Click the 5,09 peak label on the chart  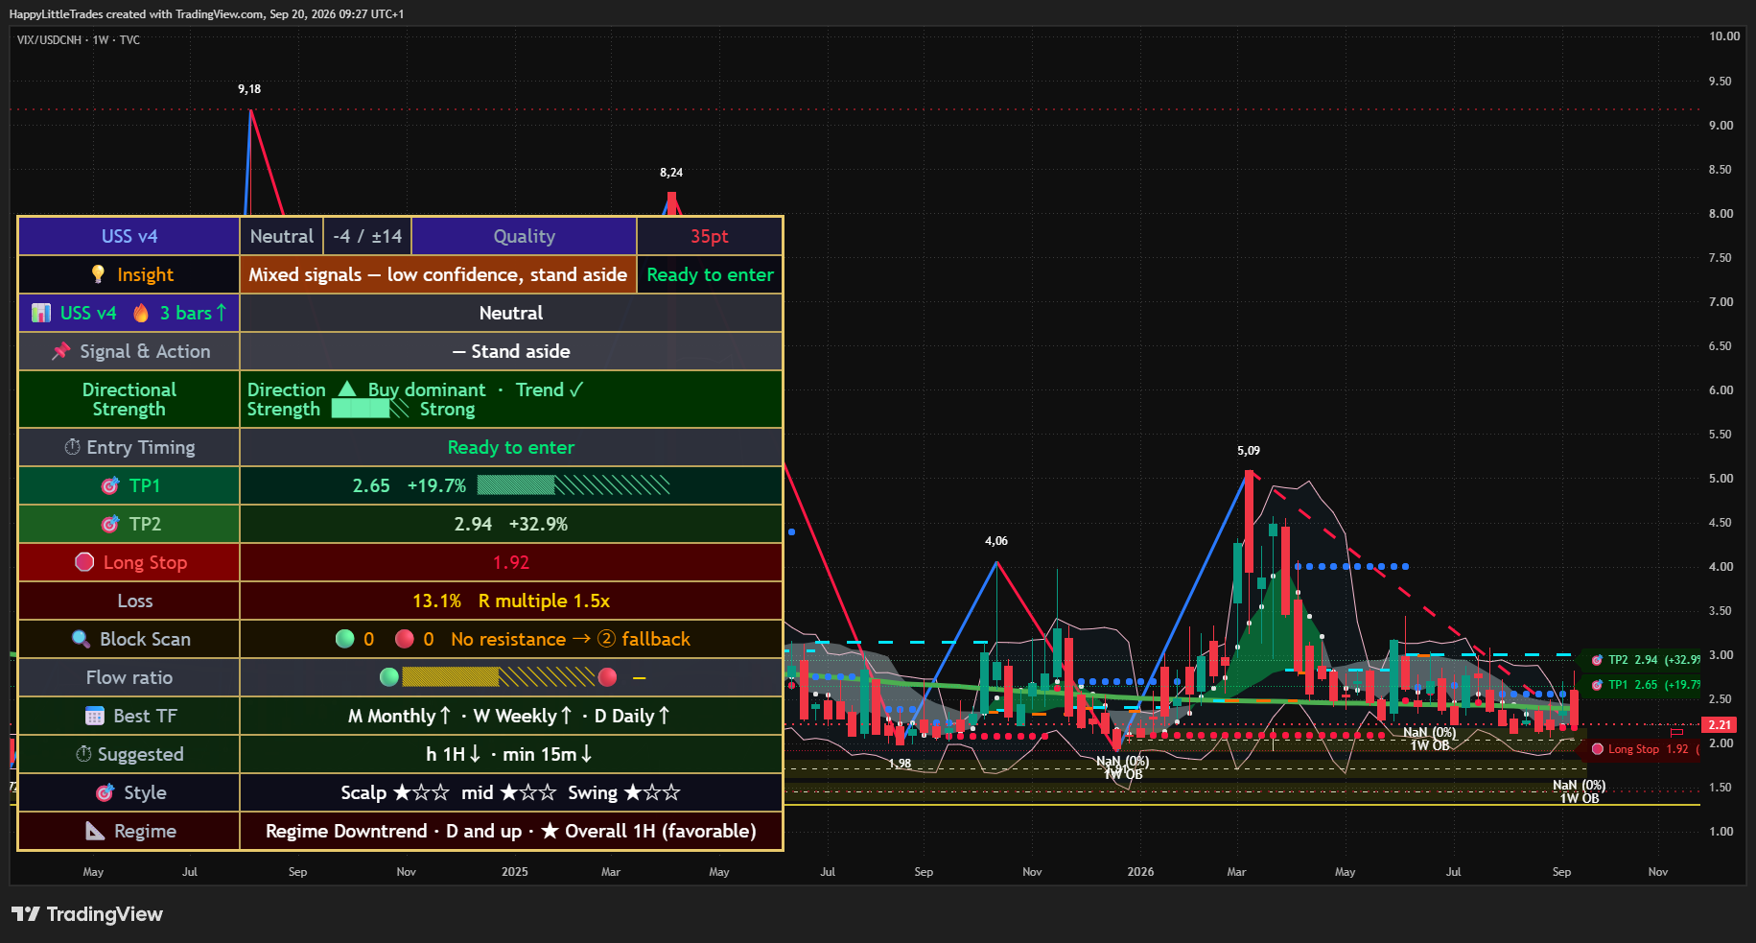pos(1249,451)
